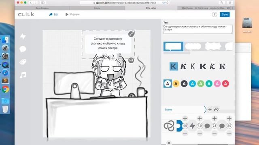Select the sixth serif K font

pos(222,66)
